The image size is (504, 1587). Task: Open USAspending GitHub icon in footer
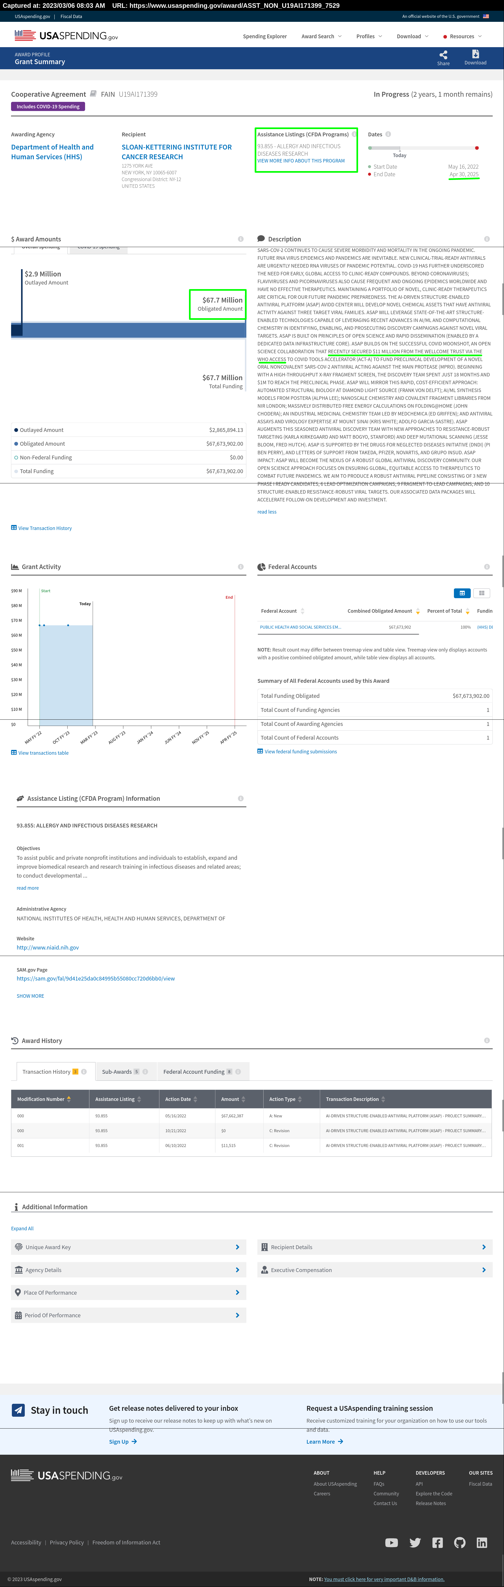pos(460,1543)
